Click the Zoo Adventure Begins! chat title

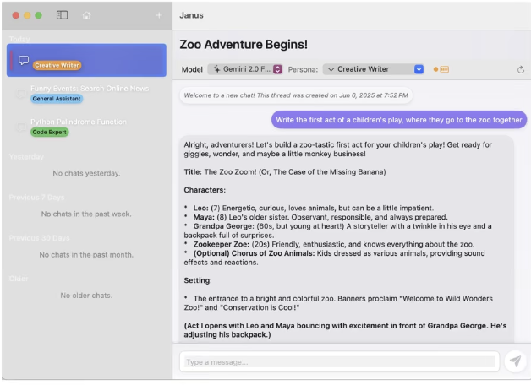pyautogui.click(x=244, y=44)
